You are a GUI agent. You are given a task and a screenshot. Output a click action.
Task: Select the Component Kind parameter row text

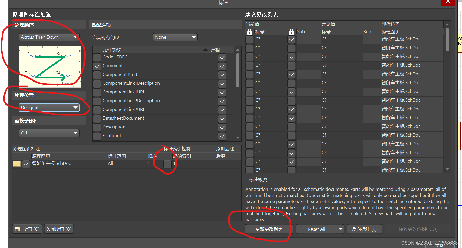120,74
